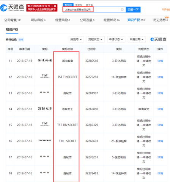Click the red promotional banner
Image resolution: width=170 pixels, height=182 pixels.
[x=42, y=8]
